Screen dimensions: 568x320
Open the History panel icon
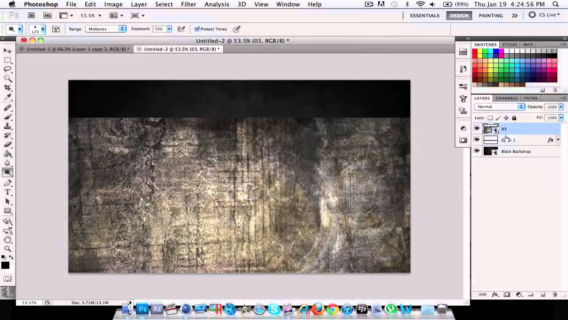tap(463, 69)
